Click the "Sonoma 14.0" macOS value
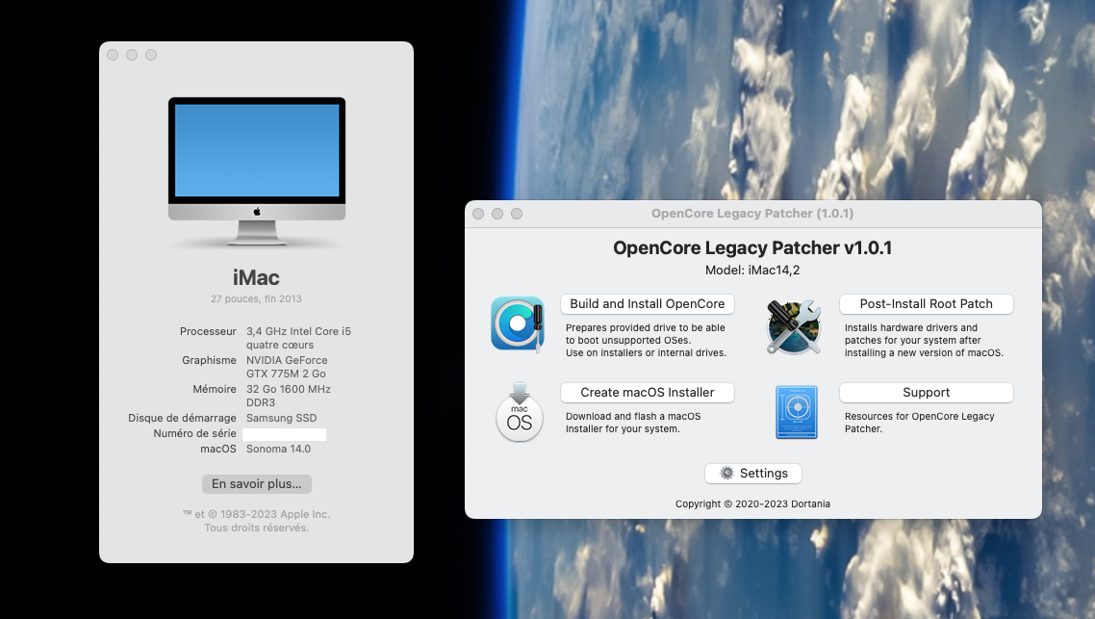 (278, 449)
